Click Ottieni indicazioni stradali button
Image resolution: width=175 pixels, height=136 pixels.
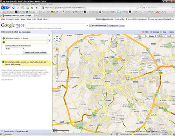[35, 52]
